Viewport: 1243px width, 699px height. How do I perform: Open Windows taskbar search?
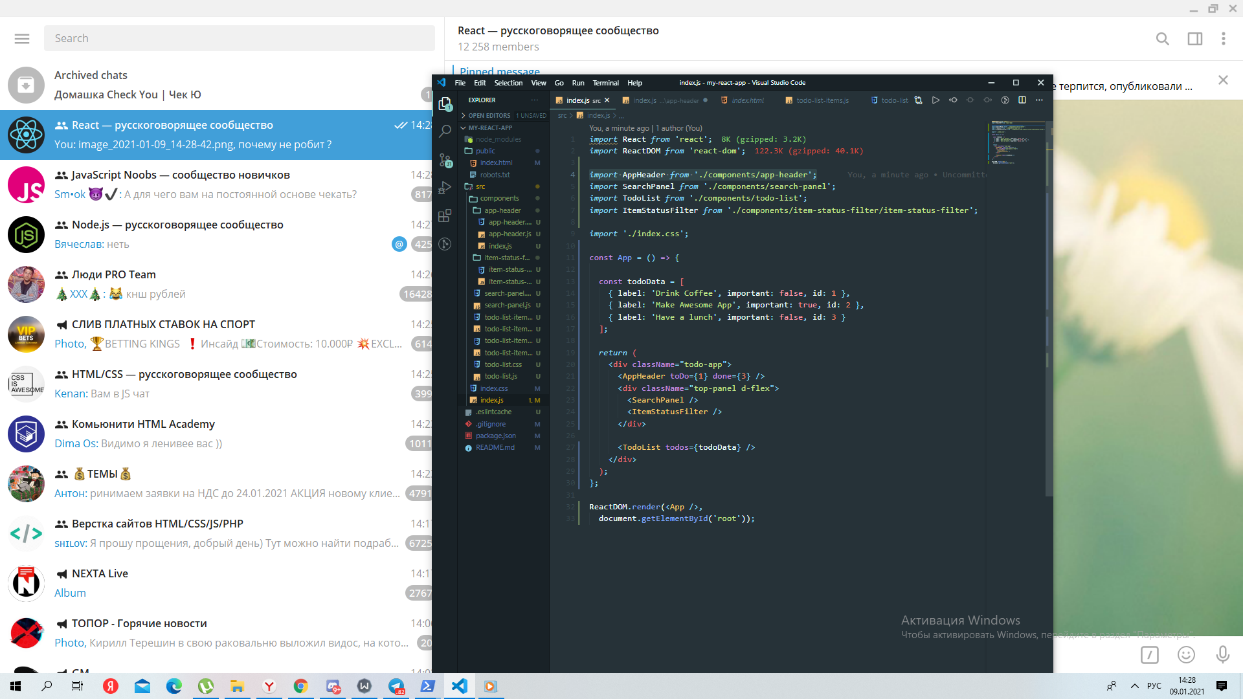coord(47,686)
